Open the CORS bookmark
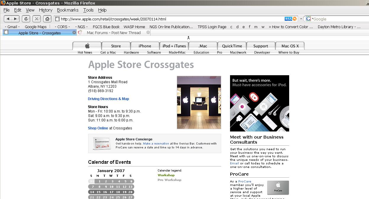This screenshot has height=199, width=369. coord(62,27)
